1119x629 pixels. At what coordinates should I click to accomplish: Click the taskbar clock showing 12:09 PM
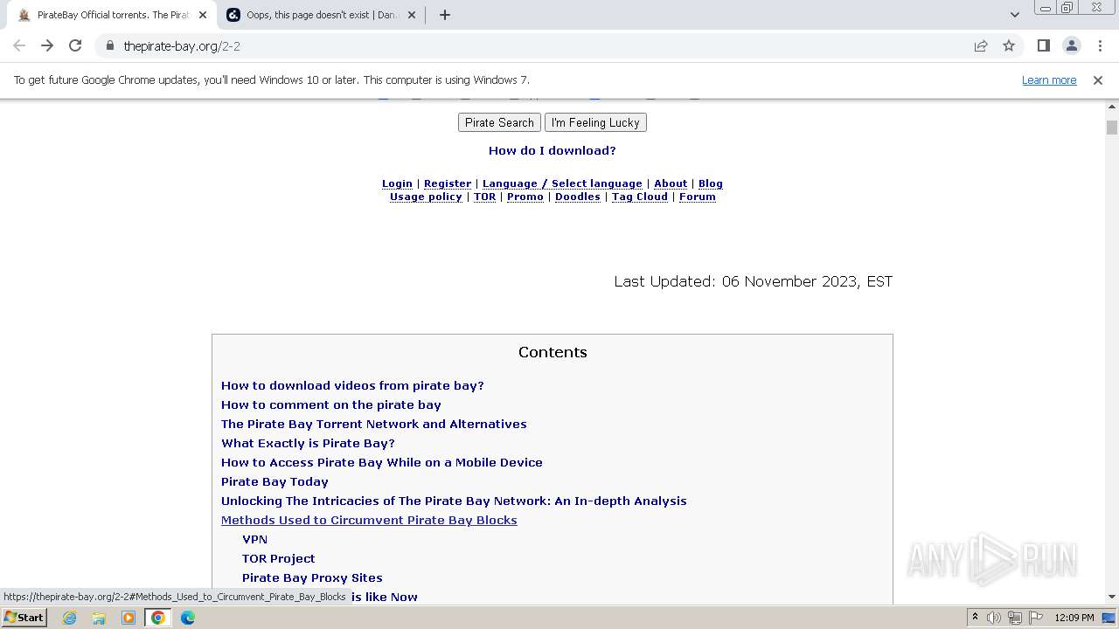(x=1074, y=618)
